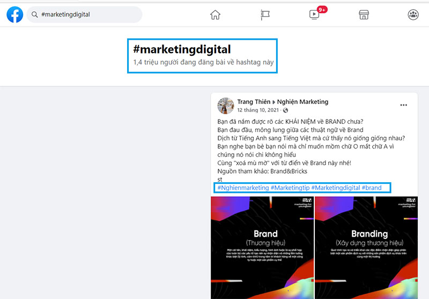Open the Pages flag tab
429x299 pixels.
click(265, 14)
